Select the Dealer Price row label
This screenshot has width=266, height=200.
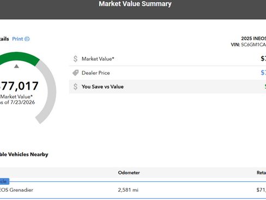[x=96, y=73]
